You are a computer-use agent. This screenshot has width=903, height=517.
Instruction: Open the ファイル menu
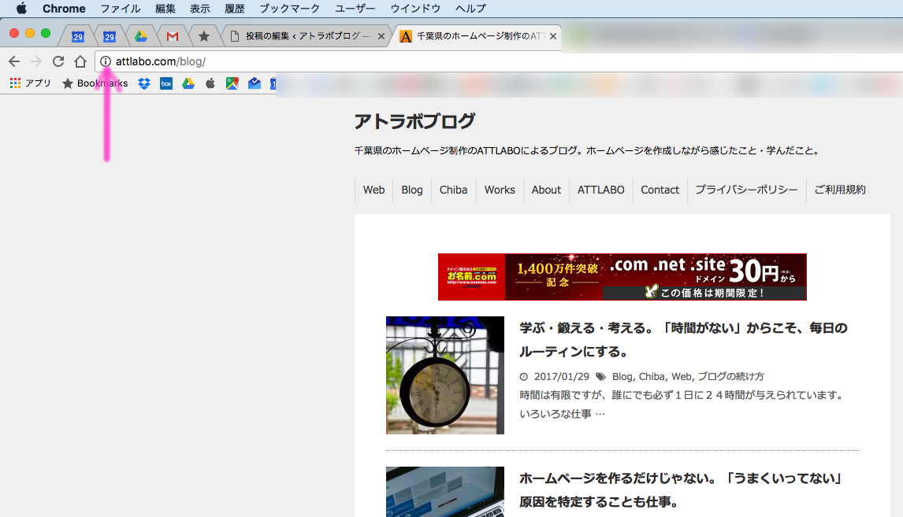pos(121,9)
